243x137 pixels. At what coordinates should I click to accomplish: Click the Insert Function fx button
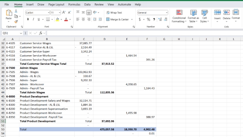(x=41, y=33)
